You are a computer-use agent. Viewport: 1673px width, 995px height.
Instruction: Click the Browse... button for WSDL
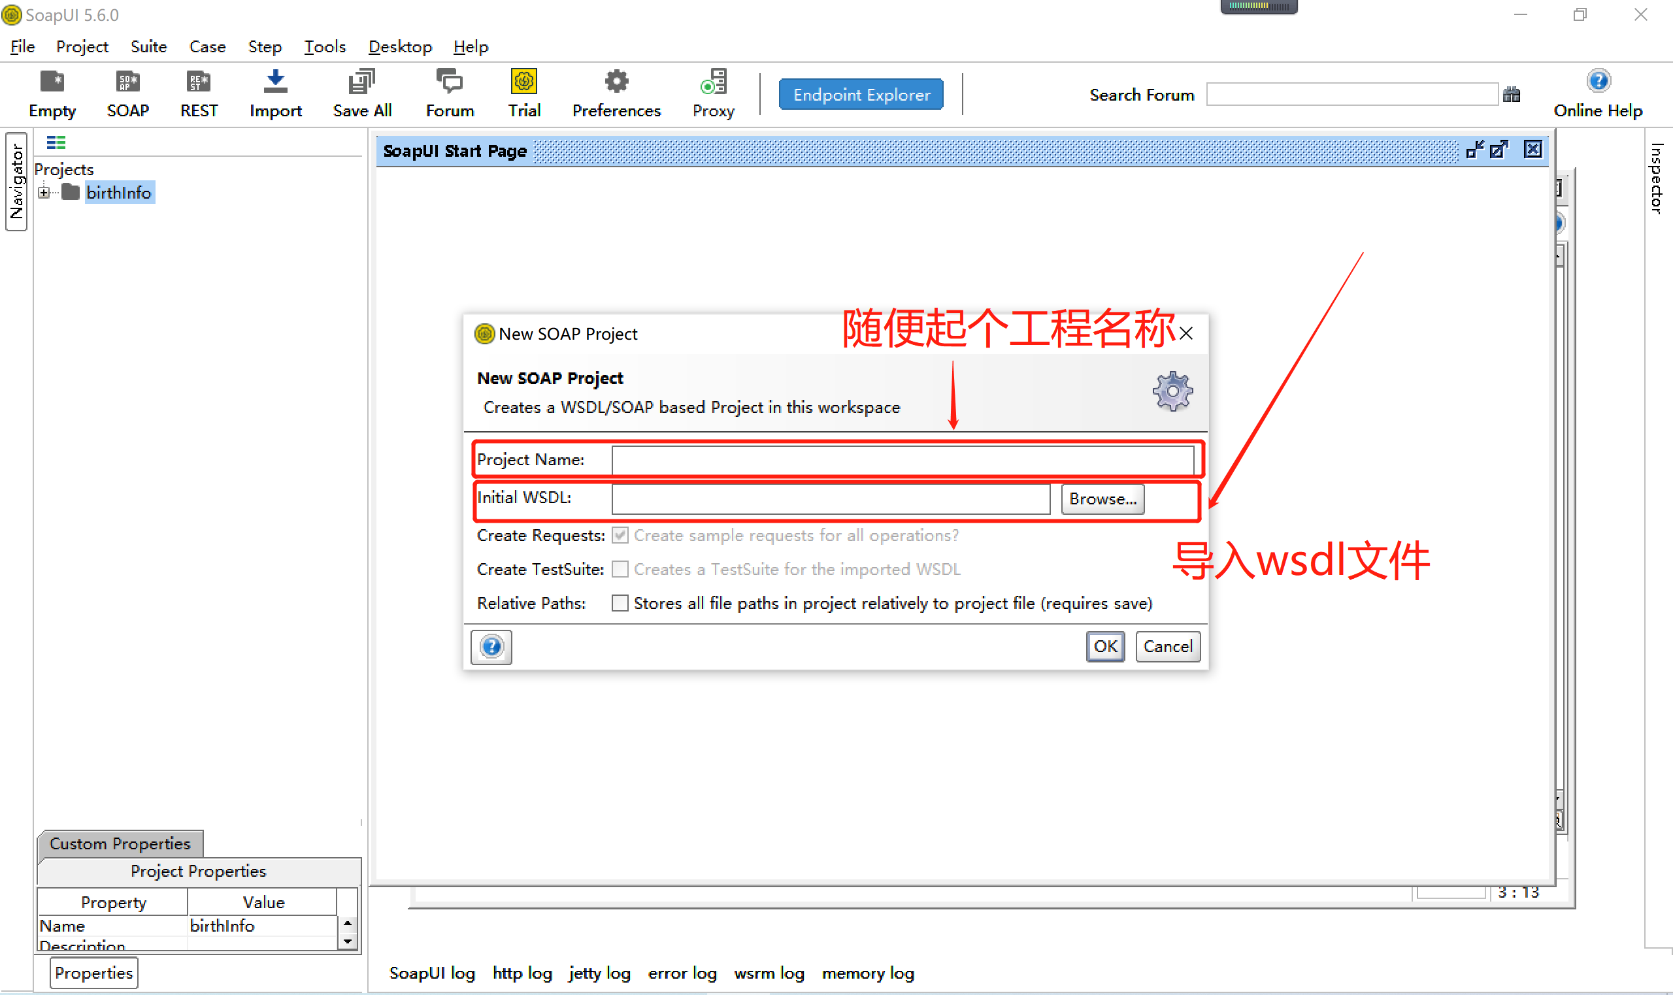pyautogui.click(x=1102, y=499)
